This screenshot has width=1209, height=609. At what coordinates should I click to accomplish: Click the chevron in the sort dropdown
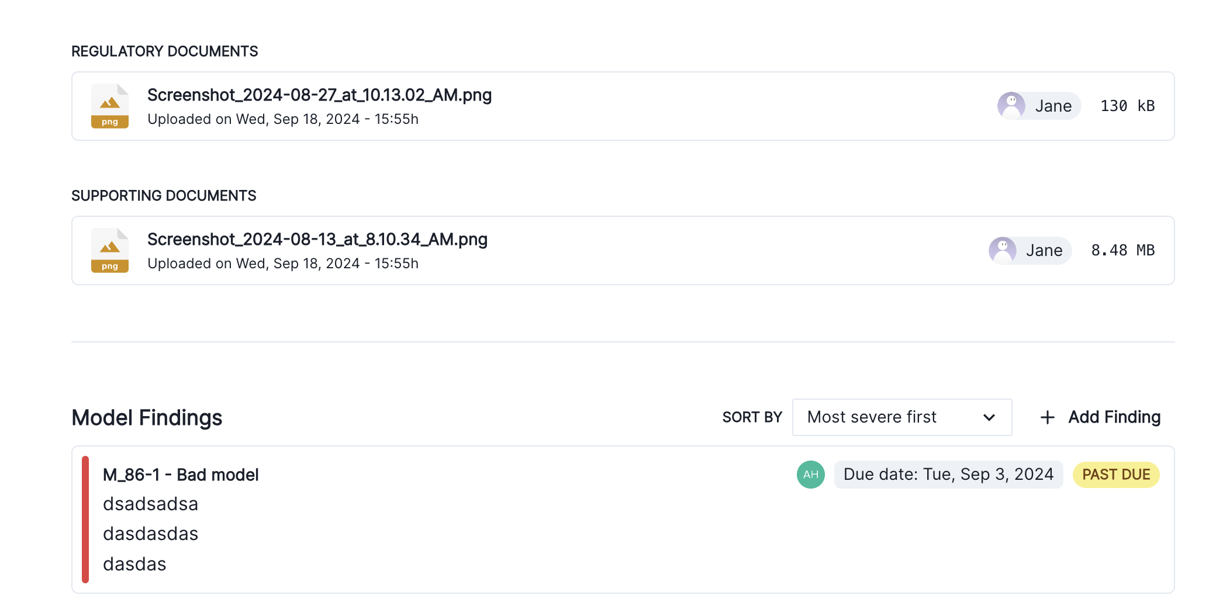pos(988,417)
